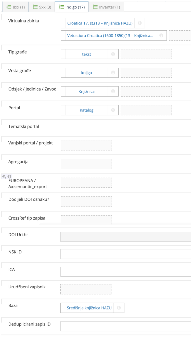The width and height of the screenshot is (191, 337).
Task: Show info for Knjižnica entry
Action: (x=113, y=91)
